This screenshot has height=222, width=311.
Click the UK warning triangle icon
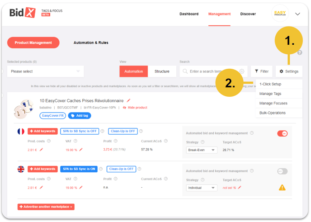pos(282,188)
